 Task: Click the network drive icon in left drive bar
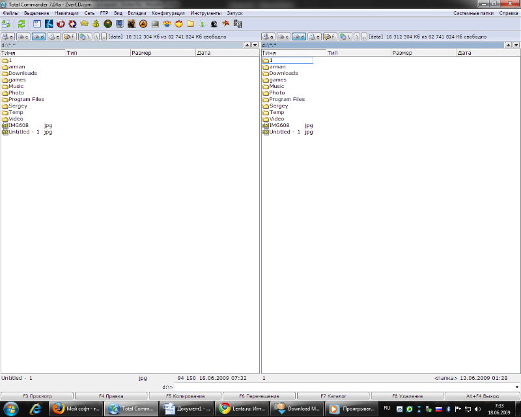(x=85, y=37)
